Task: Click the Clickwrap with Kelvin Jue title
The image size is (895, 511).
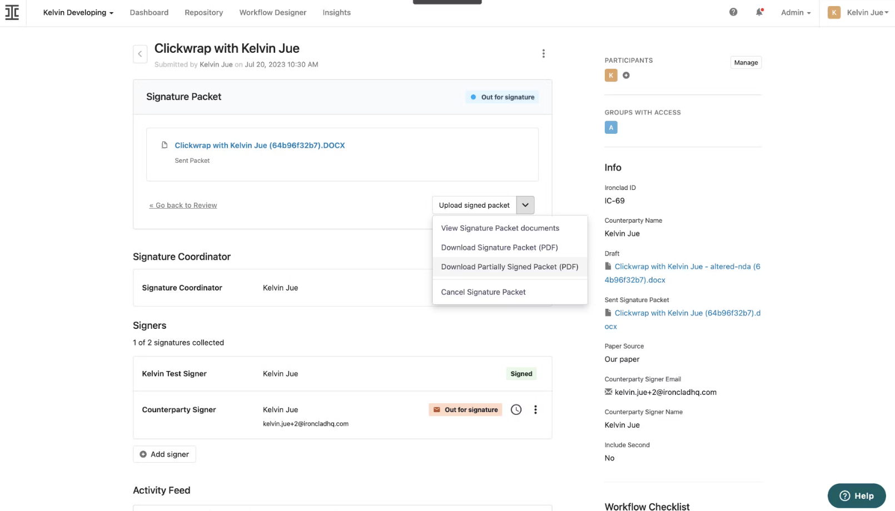Action: [x=227, y=48]
